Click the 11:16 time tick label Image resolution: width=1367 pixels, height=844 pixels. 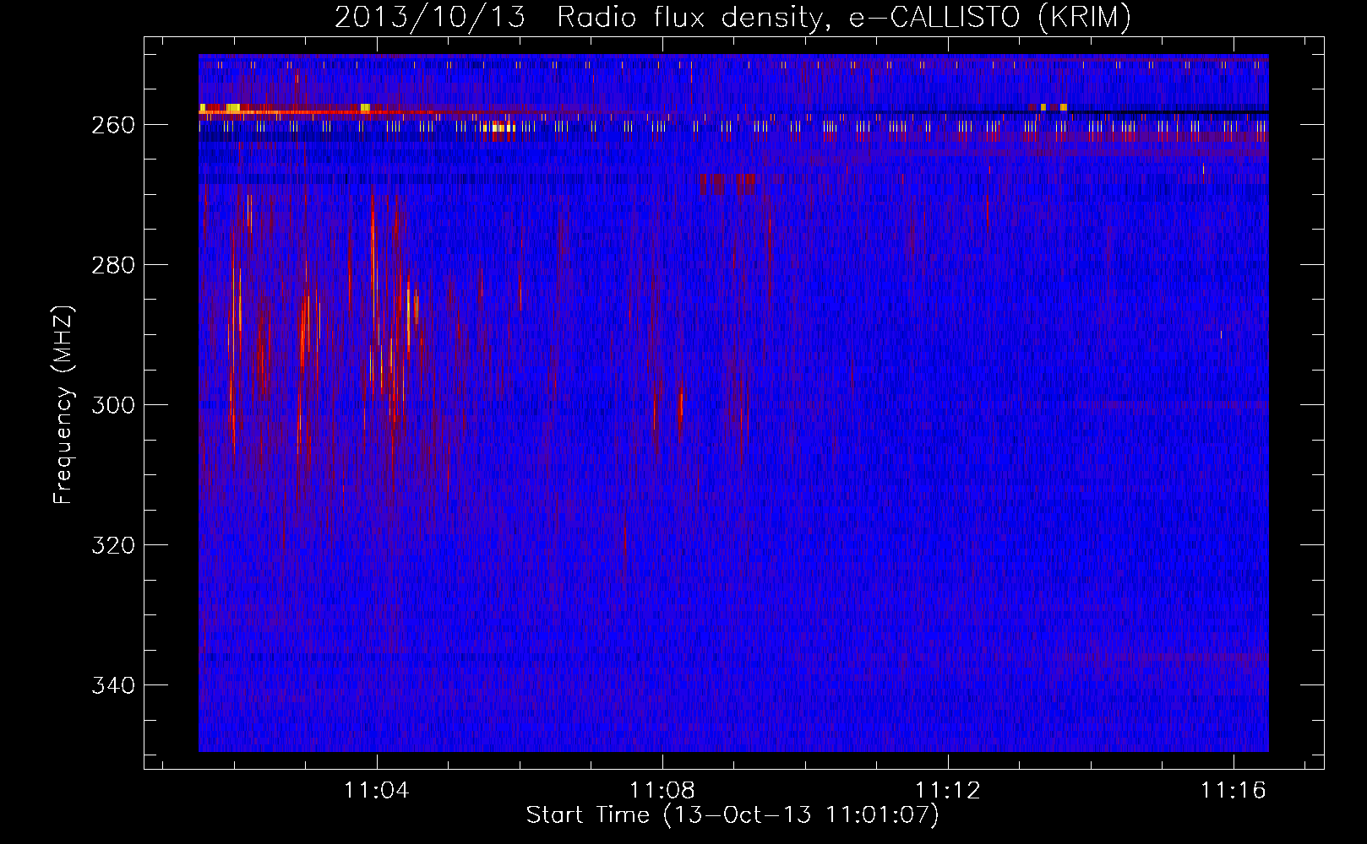pos(1234,790)
